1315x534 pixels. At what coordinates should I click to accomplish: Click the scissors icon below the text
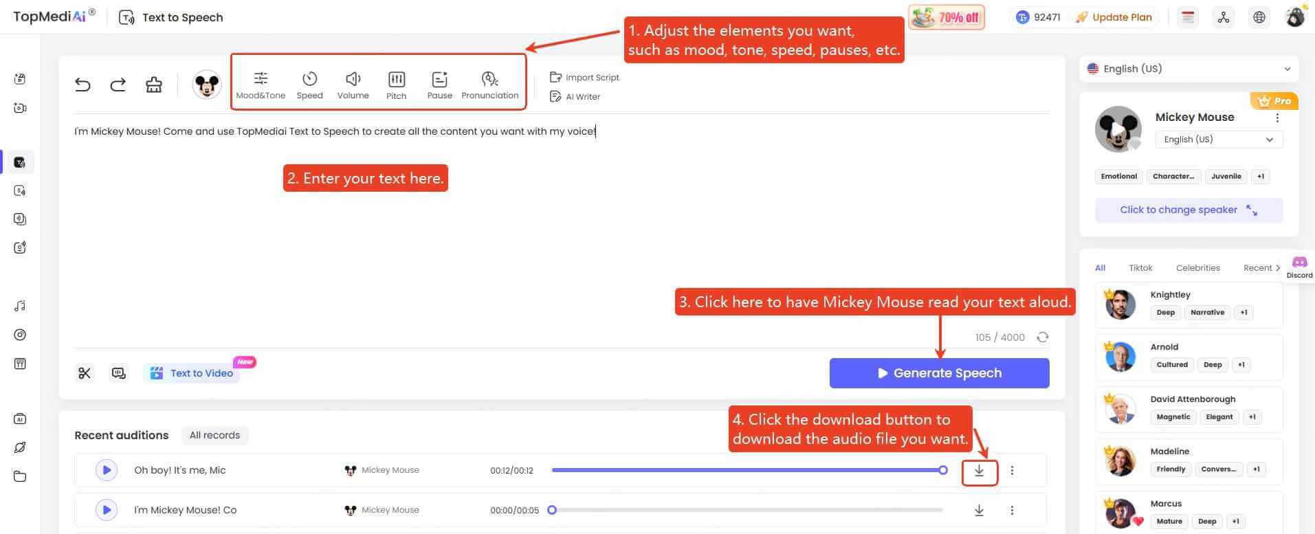click(85, 373)
